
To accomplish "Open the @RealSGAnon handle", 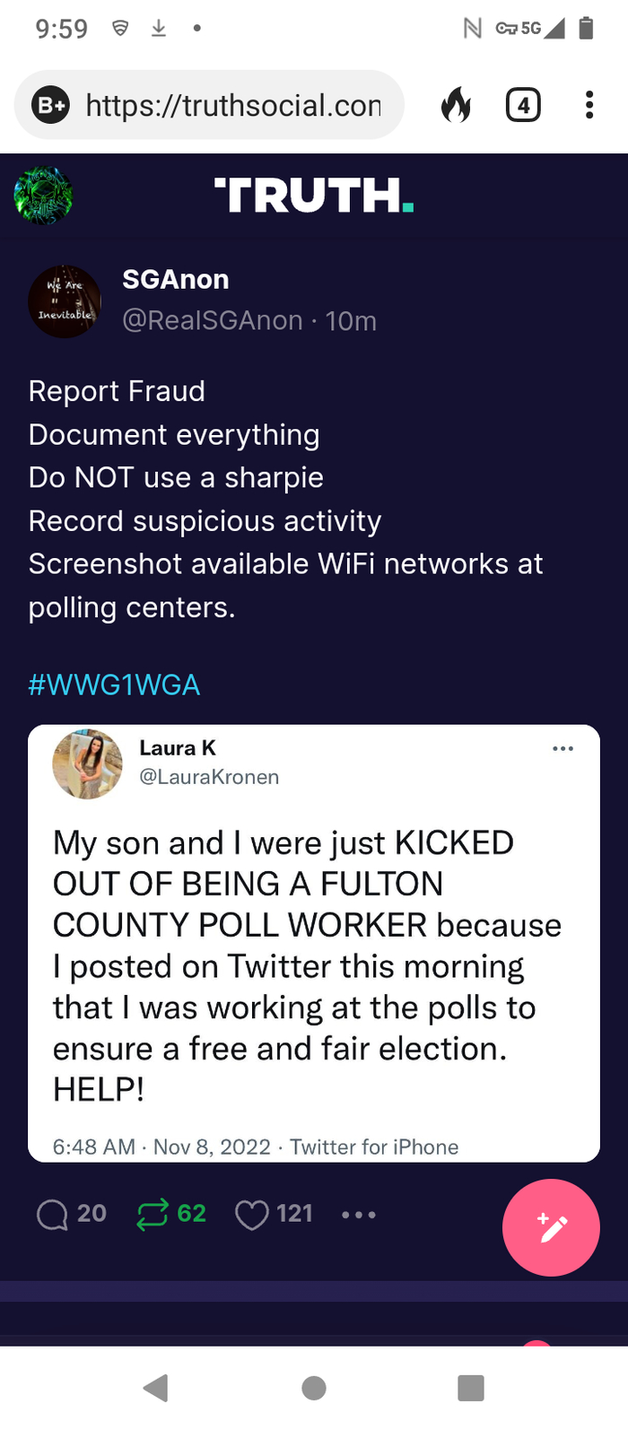I will pos(213,320).
